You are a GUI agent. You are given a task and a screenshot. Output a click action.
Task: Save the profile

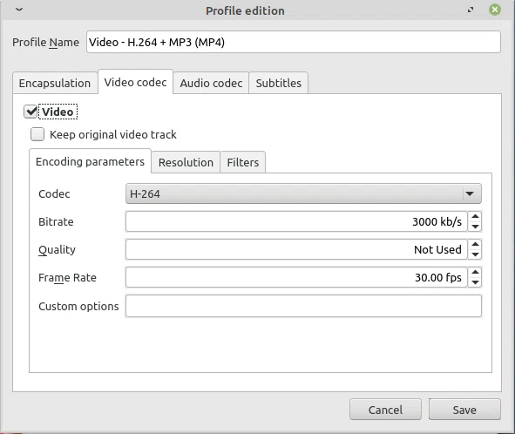coord(464,410)
